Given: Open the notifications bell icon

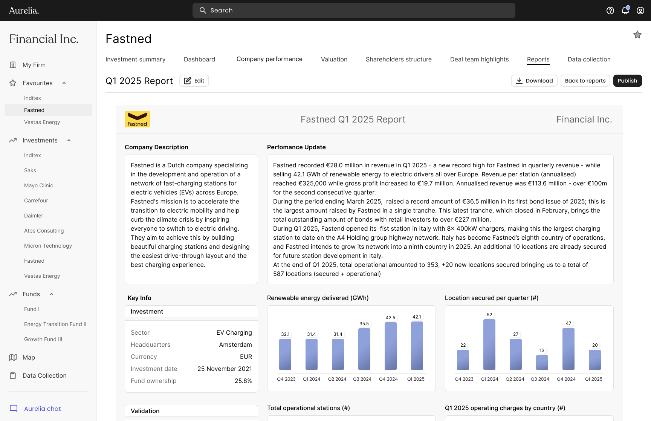Looking at the screenshot, I should (625, 10).
